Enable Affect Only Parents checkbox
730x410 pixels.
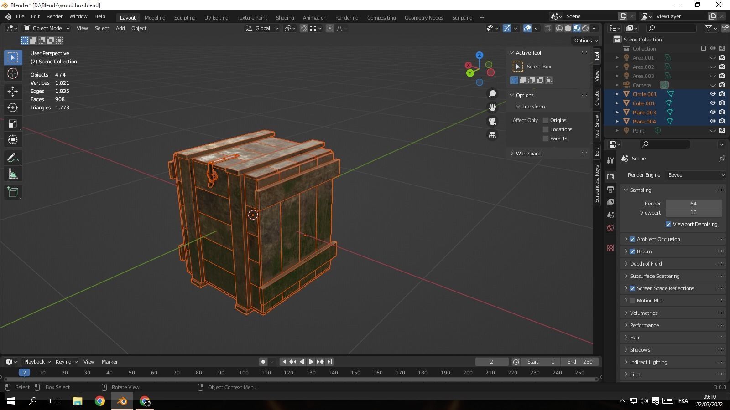click(x=546, y=138)
